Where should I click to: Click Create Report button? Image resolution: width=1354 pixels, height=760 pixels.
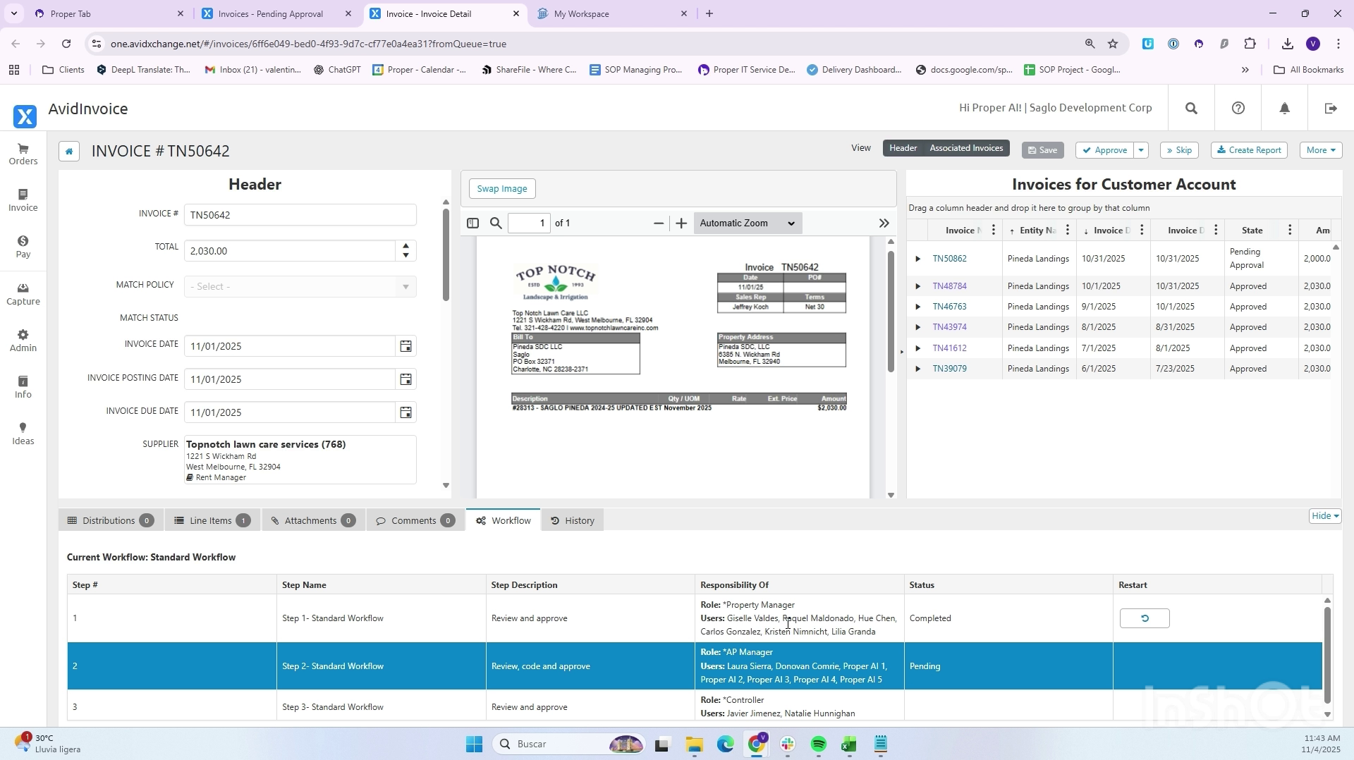coord(1249,150)
